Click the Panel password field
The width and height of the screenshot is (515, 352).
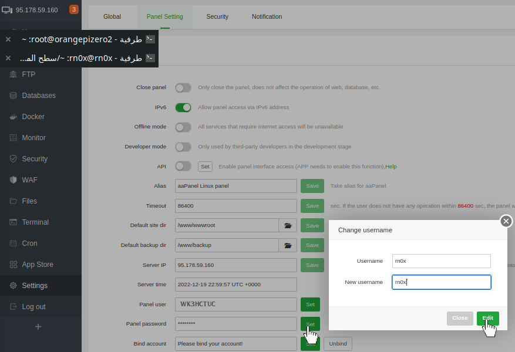[x=236, y=324]
